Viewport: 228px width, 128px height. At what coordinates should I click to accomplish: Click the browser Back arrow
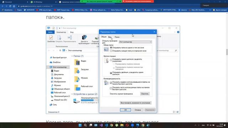2,6
